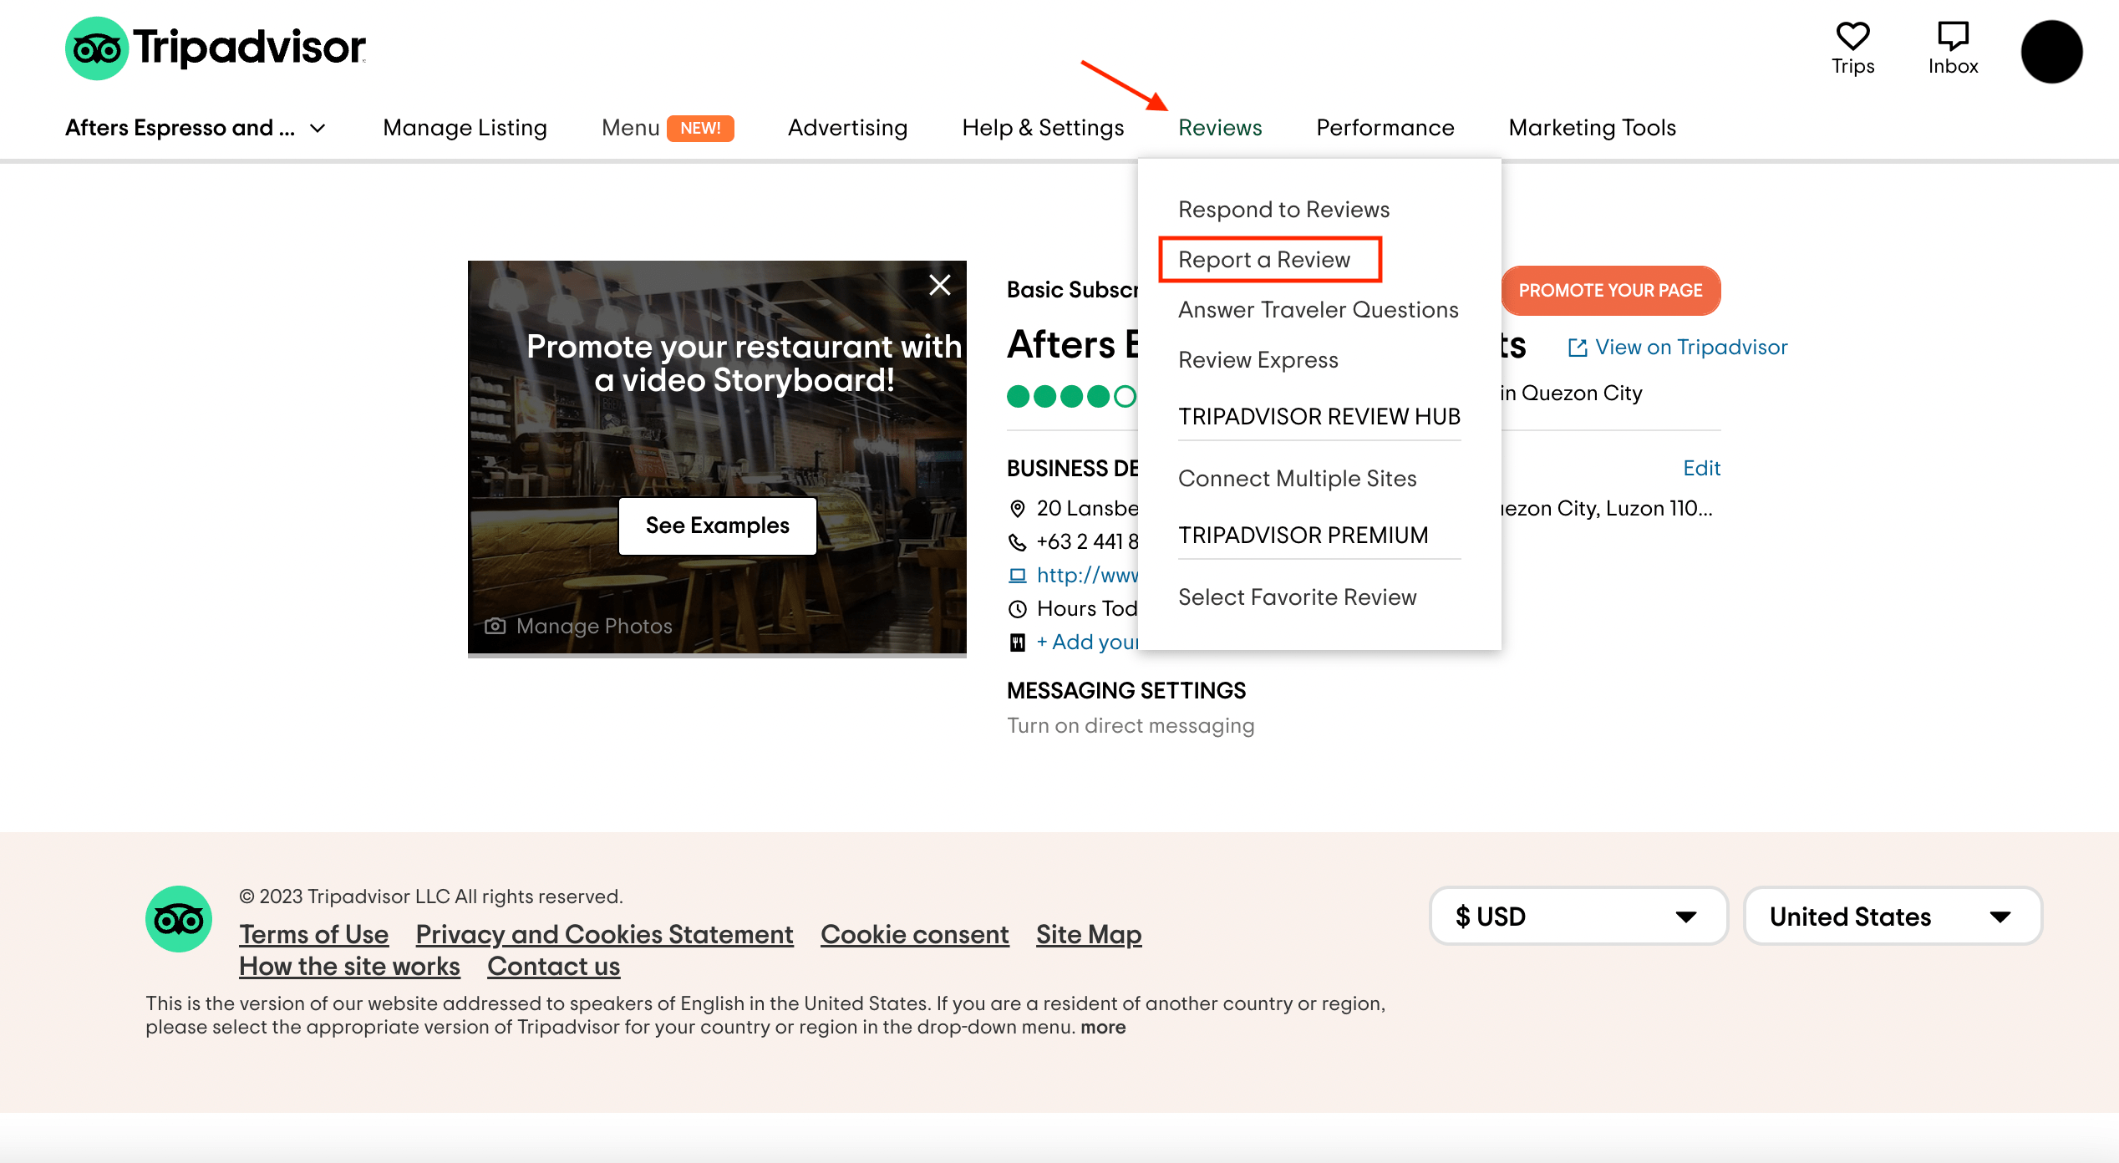This screenshot has width=2119, height=1163.
Task: Click the PROMOTE YOUR PAGE button
Action: click(x=1610, y=291)
